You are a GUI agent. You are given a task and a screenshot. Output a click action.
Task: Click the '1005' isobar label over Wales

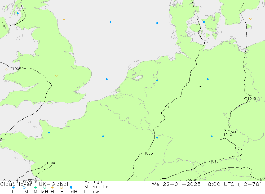click(17, 69)
